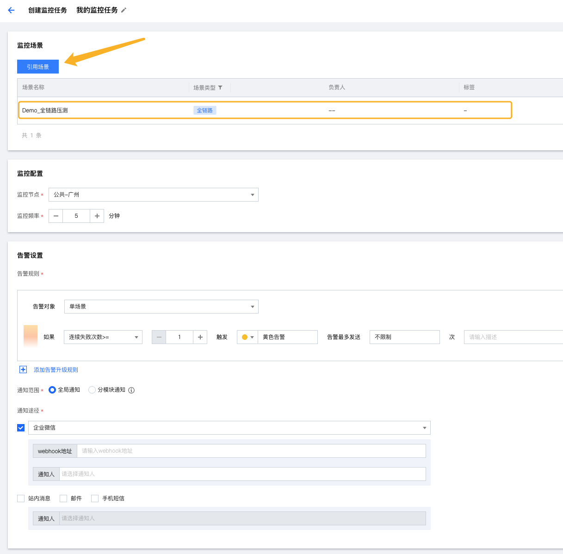Select the 全局通知 radio button
Screen dimensions: 563x554
[x=52, y=390]
